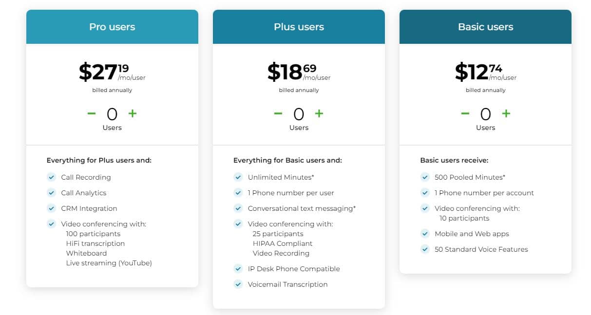591x315 pixels.
Task: Click checkmark beside IP Desk Phone Compatible
Action: point(238,269)
